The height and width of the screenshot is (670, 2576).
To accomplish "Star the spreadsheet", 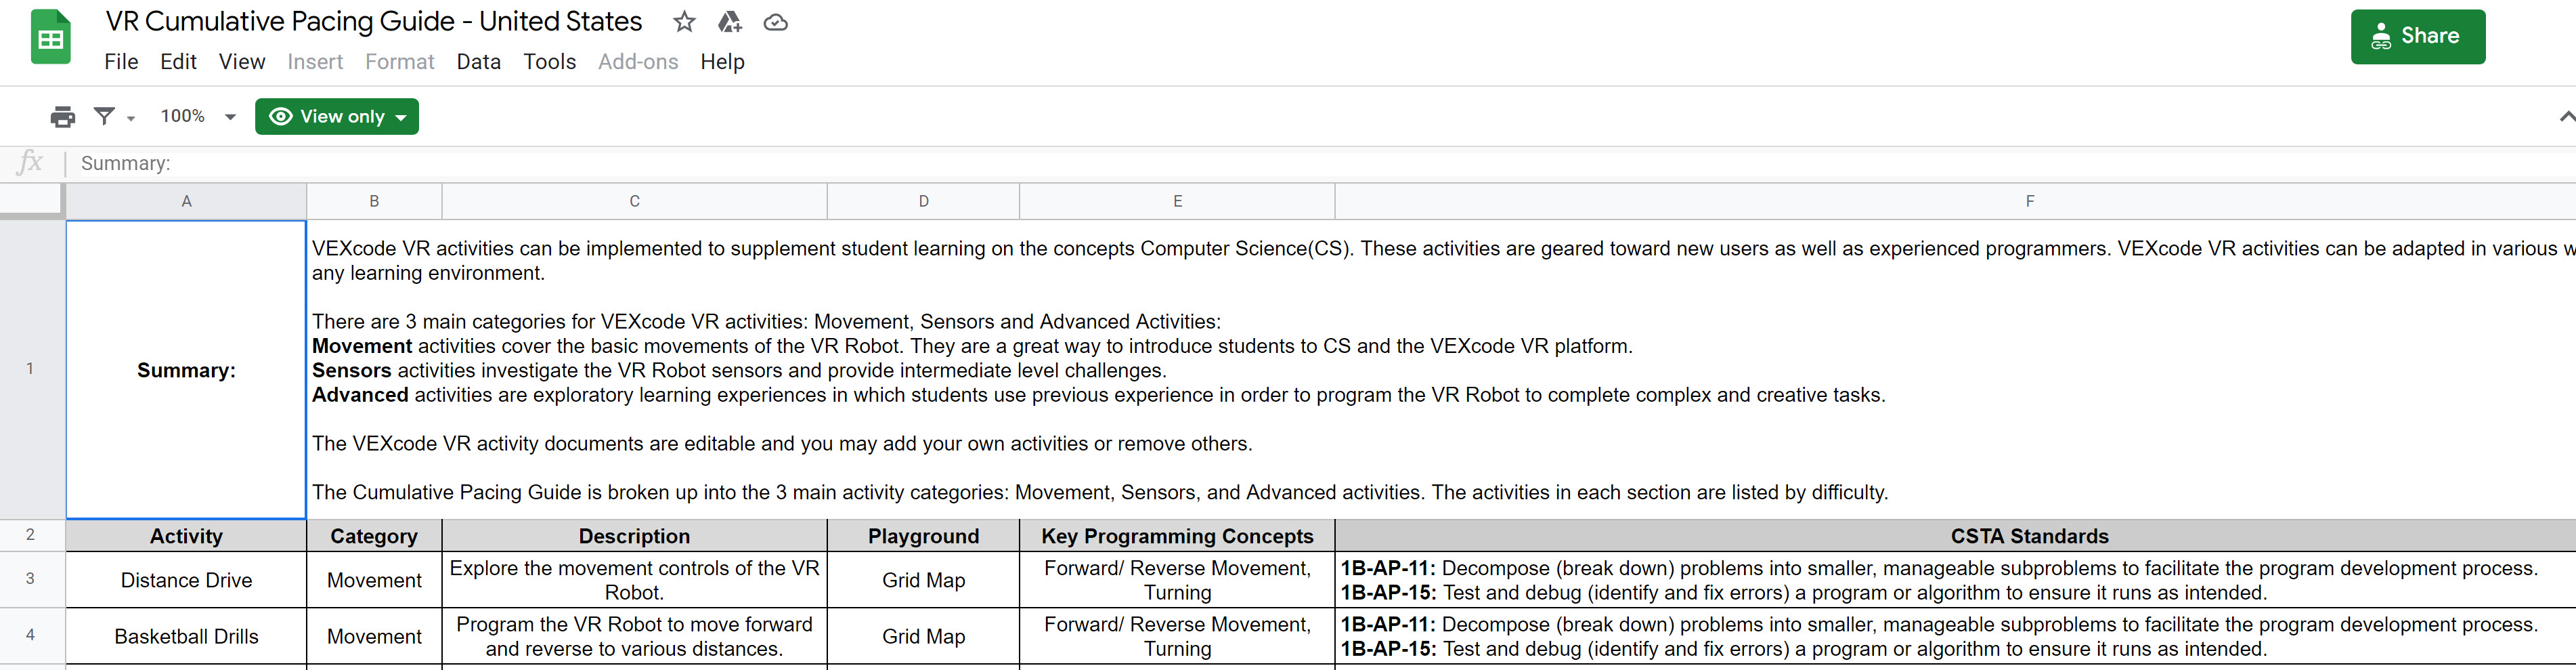I will [x=684, y=21].
